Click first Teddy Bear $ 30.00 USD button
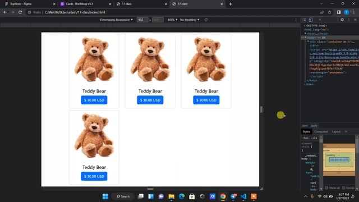This screenshot has width=359, height=202. click(94, 100)
